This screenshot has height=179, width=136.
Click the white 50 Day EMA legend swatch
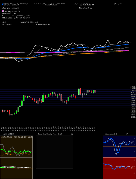tap(3, 8)
